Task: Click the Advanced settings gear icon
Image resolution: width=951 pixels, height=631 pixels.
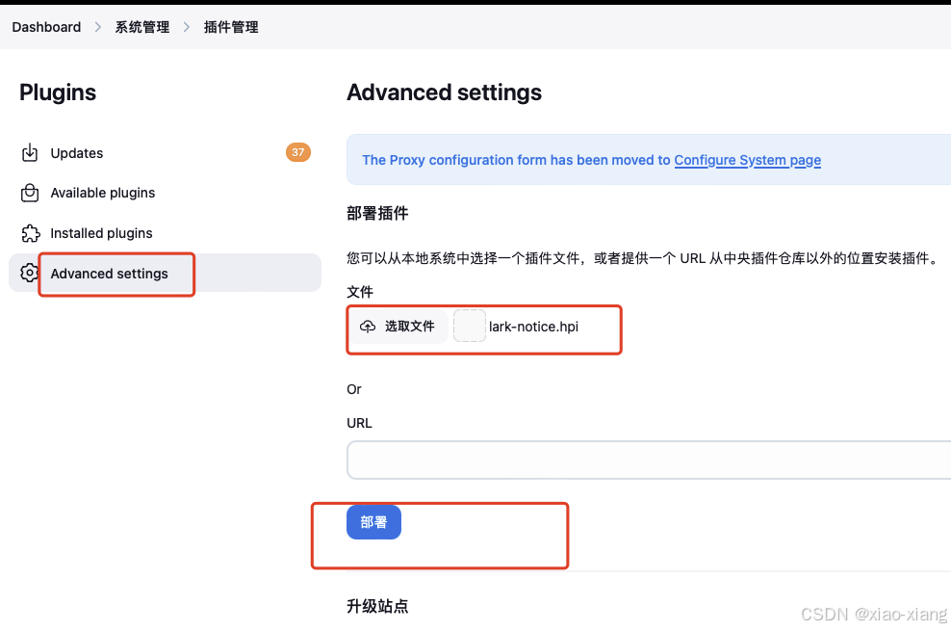Action: click(x=29, y=273)
